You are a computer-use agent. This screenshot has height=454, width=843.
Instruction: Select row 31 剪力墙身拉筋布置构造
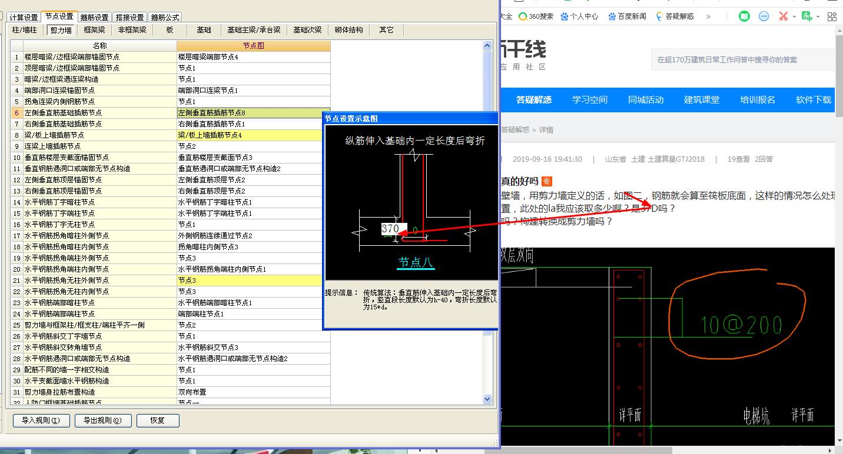coord(99,392)
